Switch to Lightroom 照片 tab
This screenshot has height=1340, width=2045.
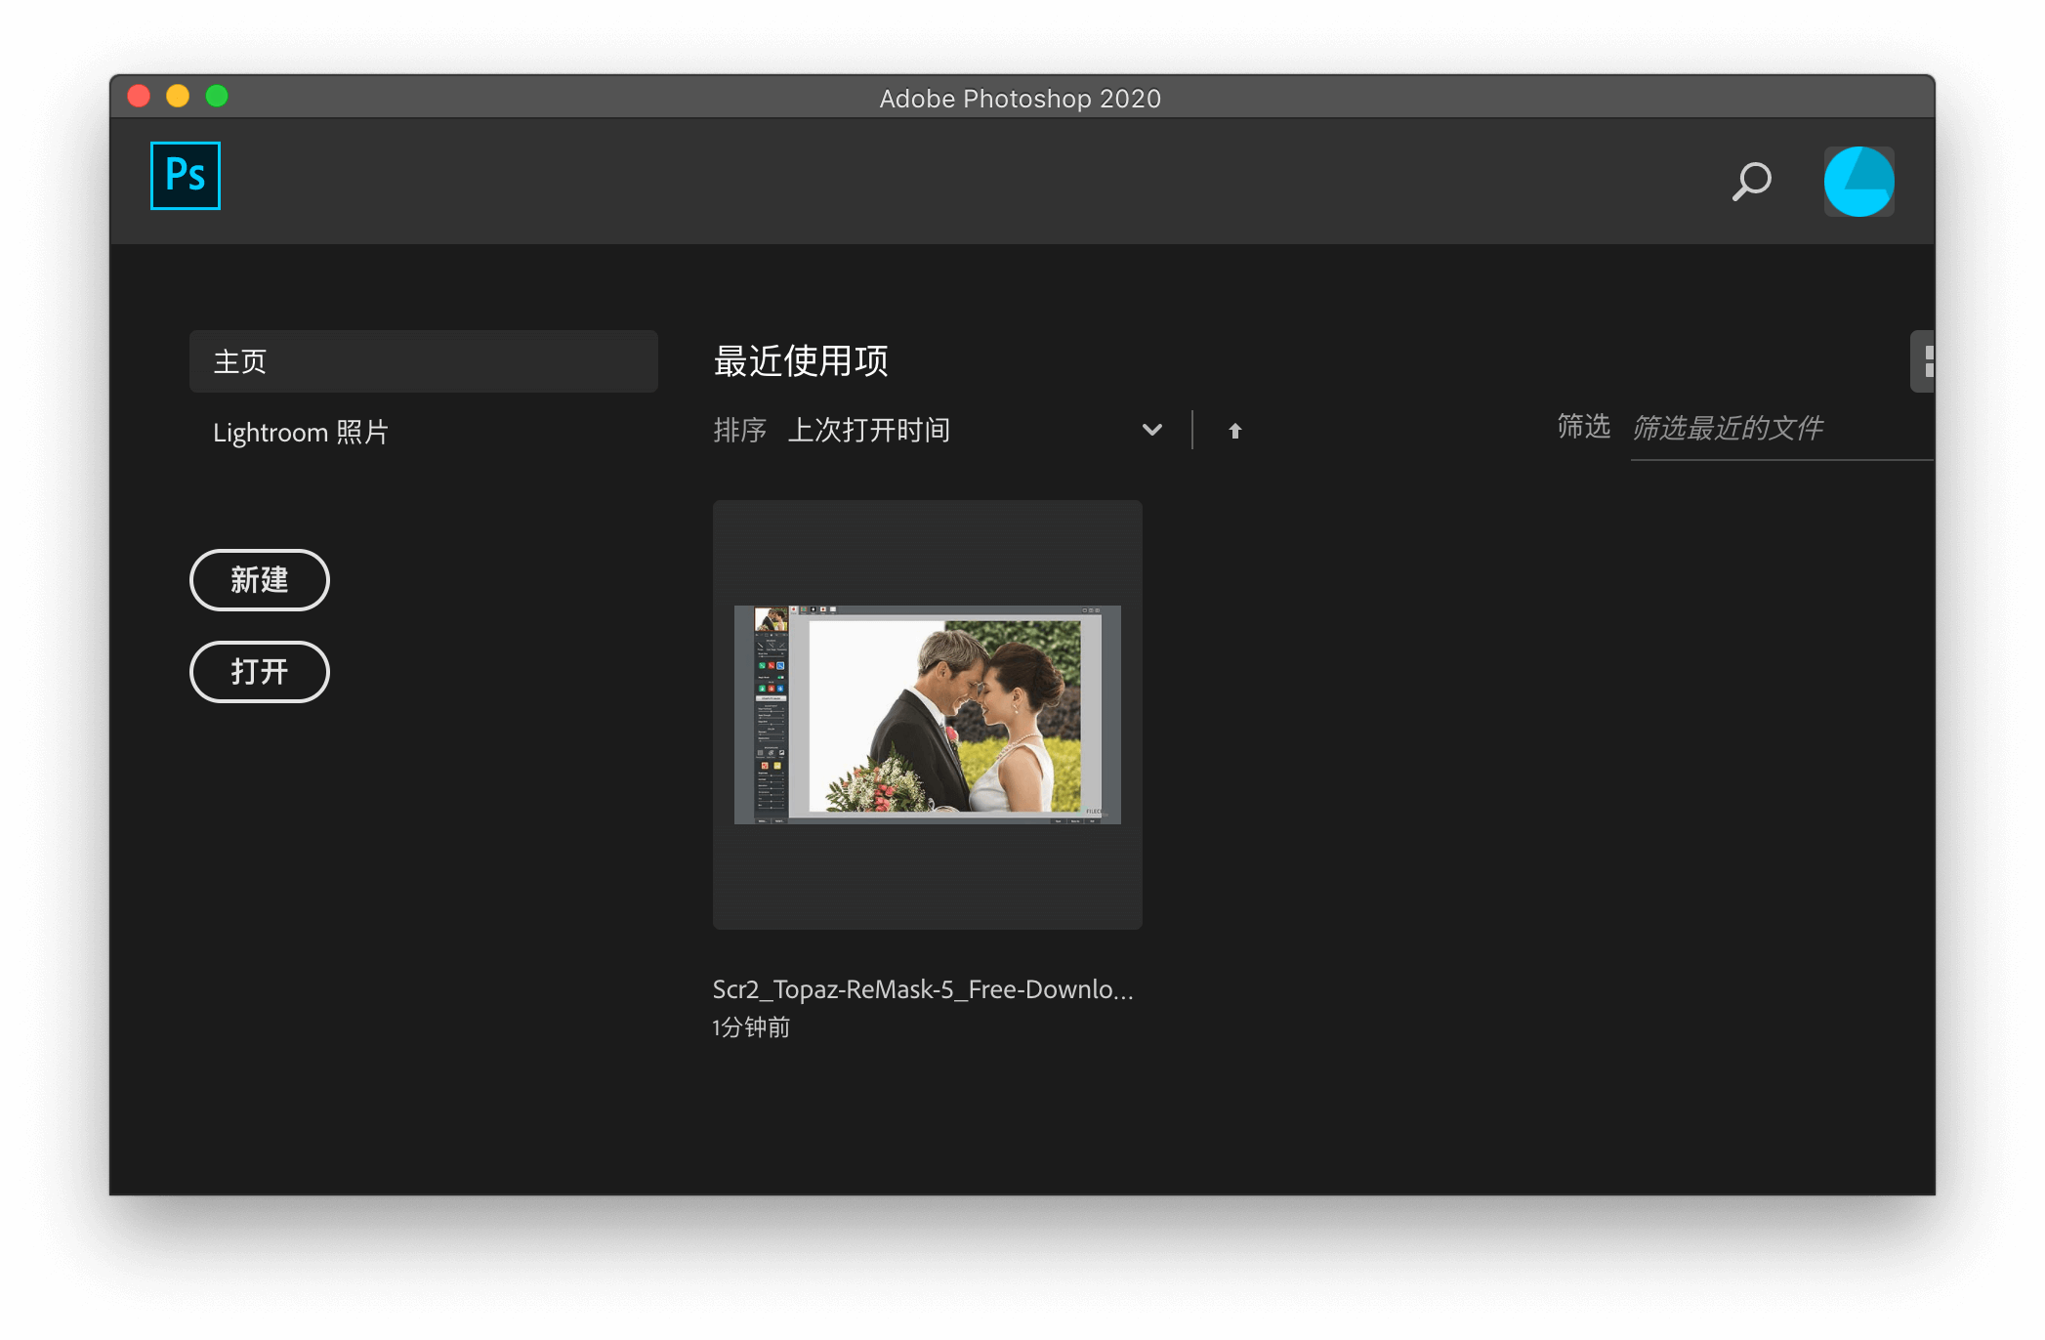coord(301,433)
